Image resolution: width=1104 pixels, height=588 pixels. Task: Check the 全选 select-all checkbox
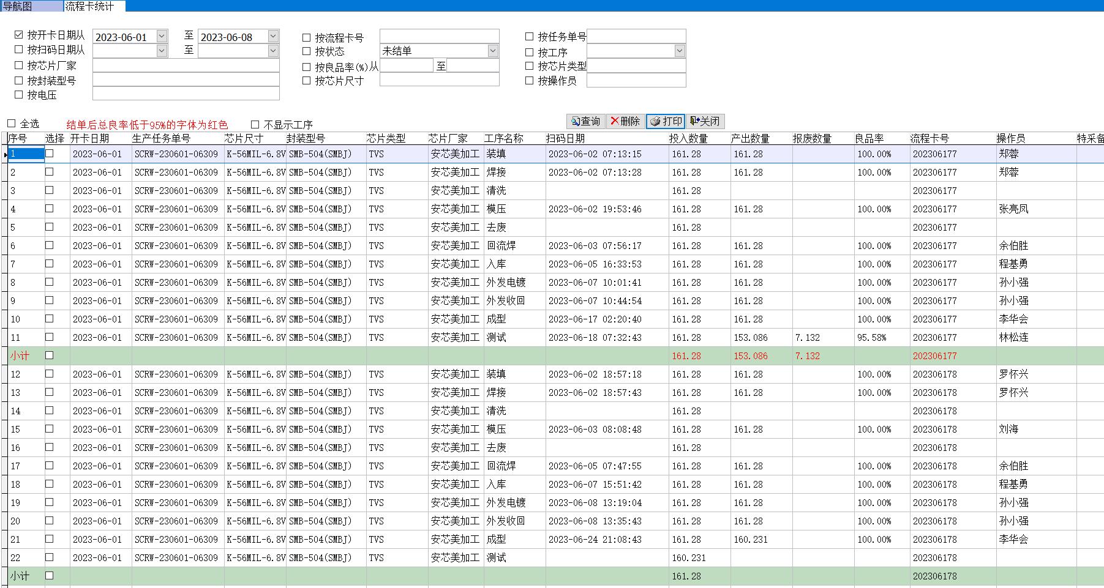(x=12, y=124)
